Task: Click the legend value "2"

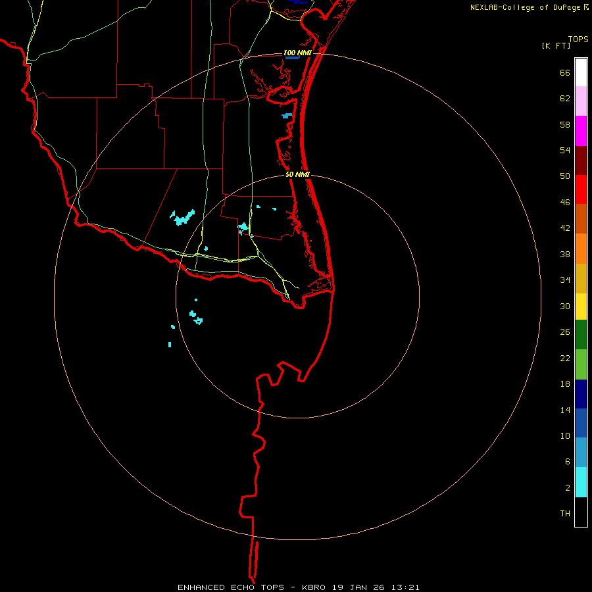Action: pos(567,488)
